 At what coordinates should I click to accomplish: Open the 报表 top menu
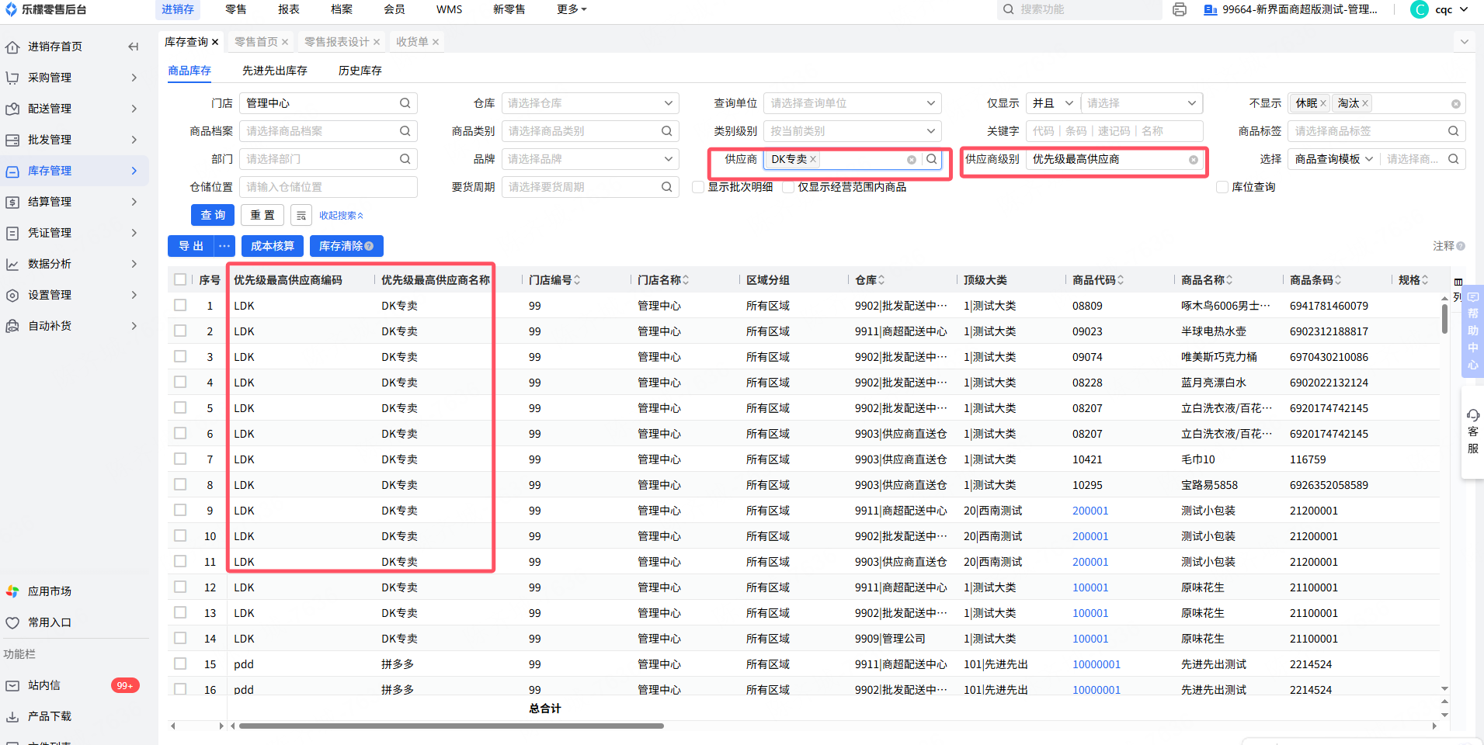coord(288,9)
